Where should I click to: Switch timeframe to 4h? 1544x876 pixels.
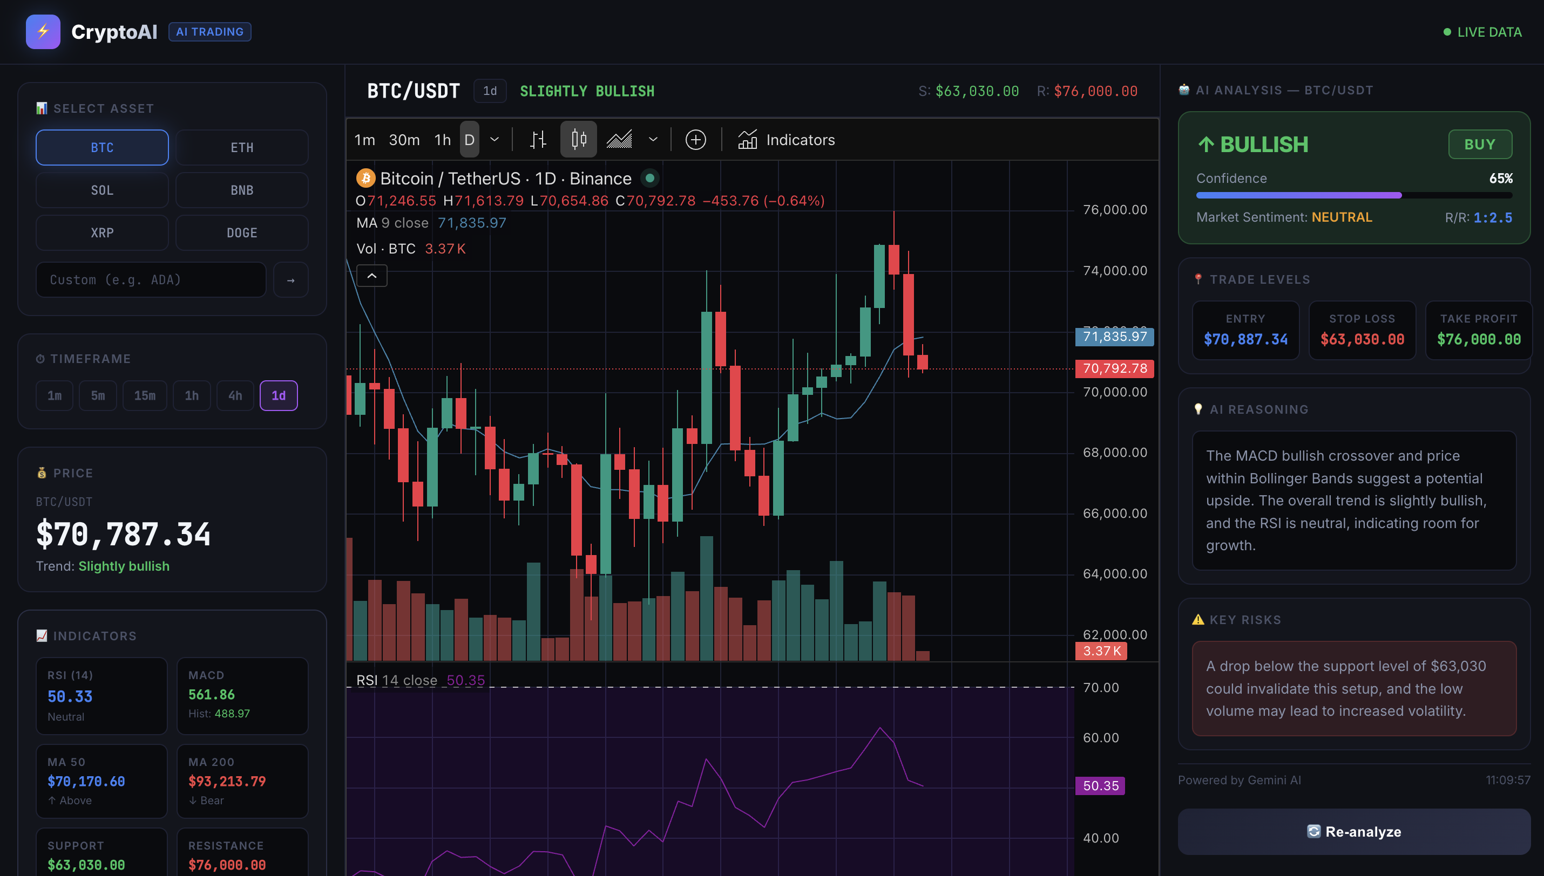(x=235, y=395)
